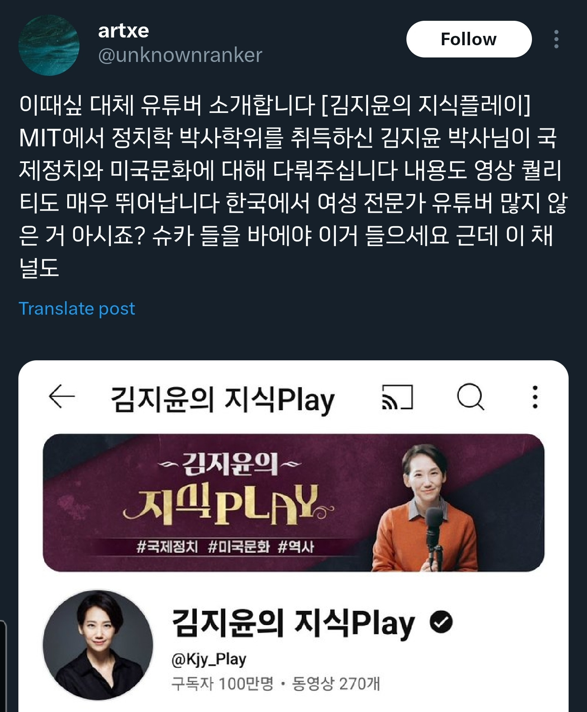
Task: Tap the @Kjy_Play channel handle
Action: pos(209,659)
